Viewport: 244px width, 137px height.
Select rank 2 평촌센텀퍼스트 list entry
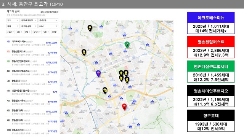tap(32, 53)
